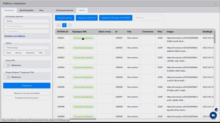
Task: Click the Загрузить данные button
Action: coord(65,18)
